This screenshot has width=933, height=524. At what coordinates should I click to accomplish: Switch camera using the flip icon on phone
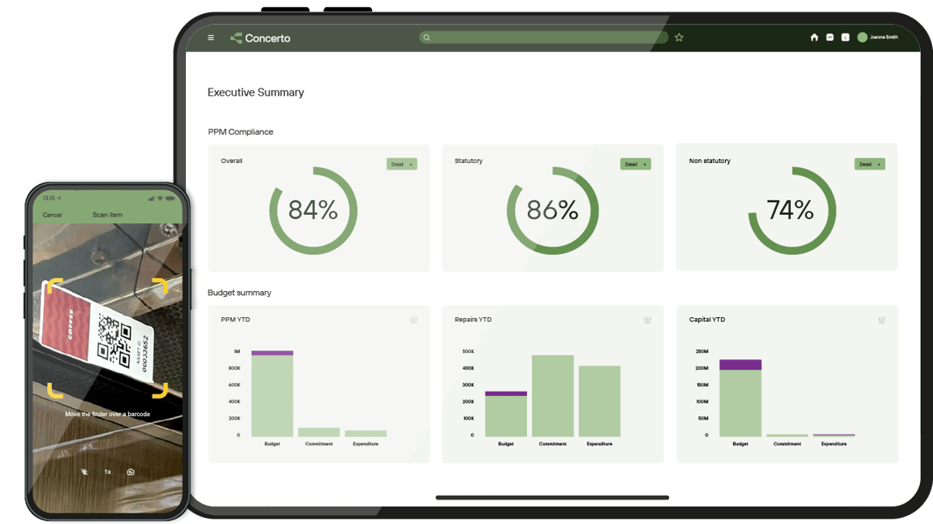pyautogui.click(x=131, y=472)
